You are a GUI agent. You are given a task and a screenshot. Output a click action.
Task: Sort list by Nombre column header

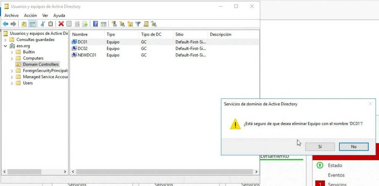click(86, 34)
